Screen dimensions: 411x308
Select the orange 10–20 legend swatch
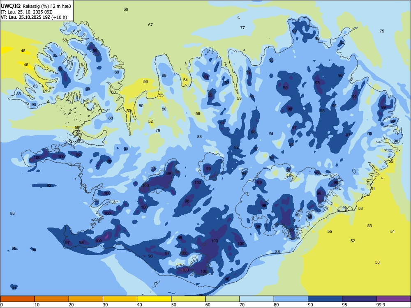click(52, 299)
